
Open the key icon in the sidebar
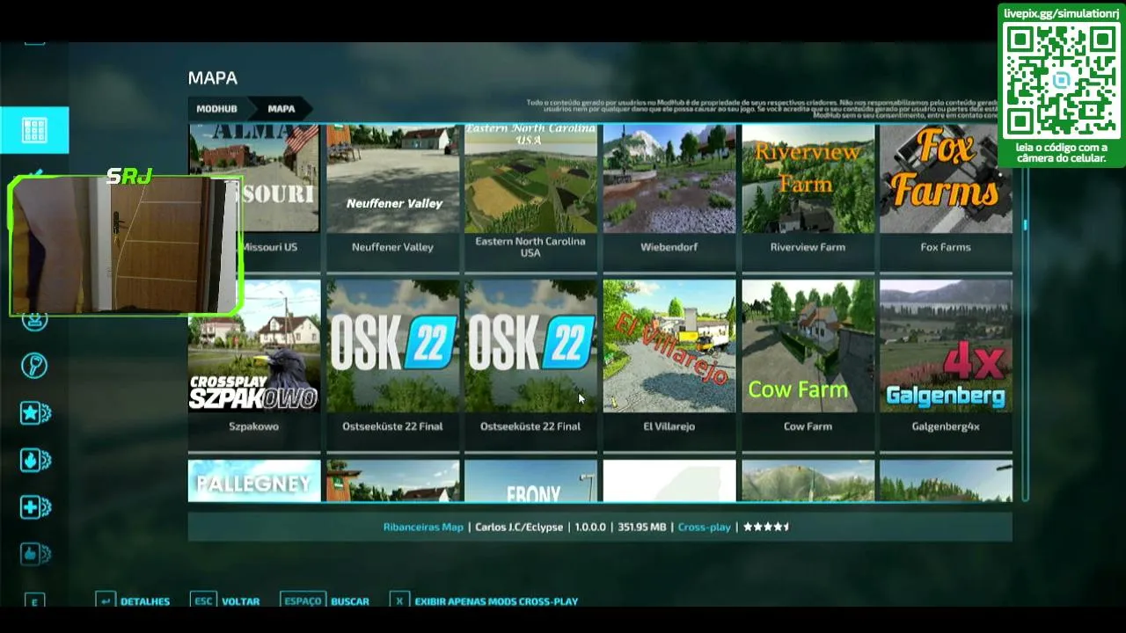coord(34,366)
